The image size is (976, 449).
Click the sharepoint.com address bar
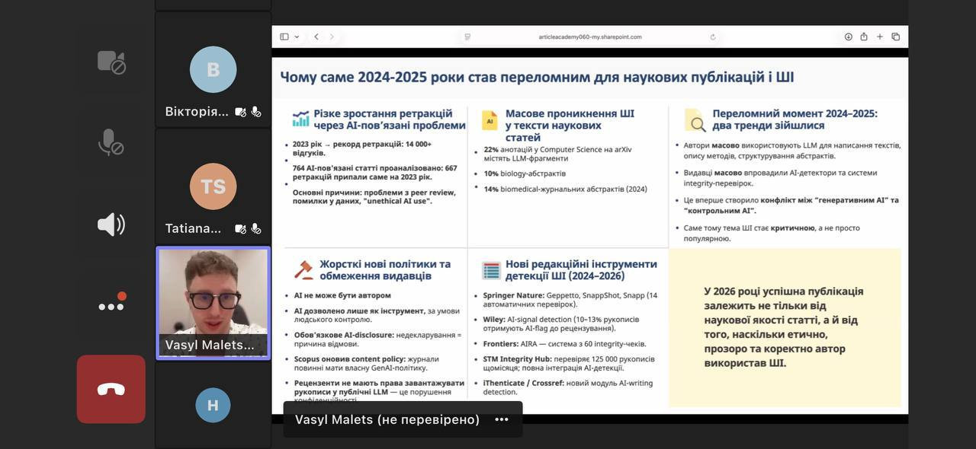tap(589, 37)
